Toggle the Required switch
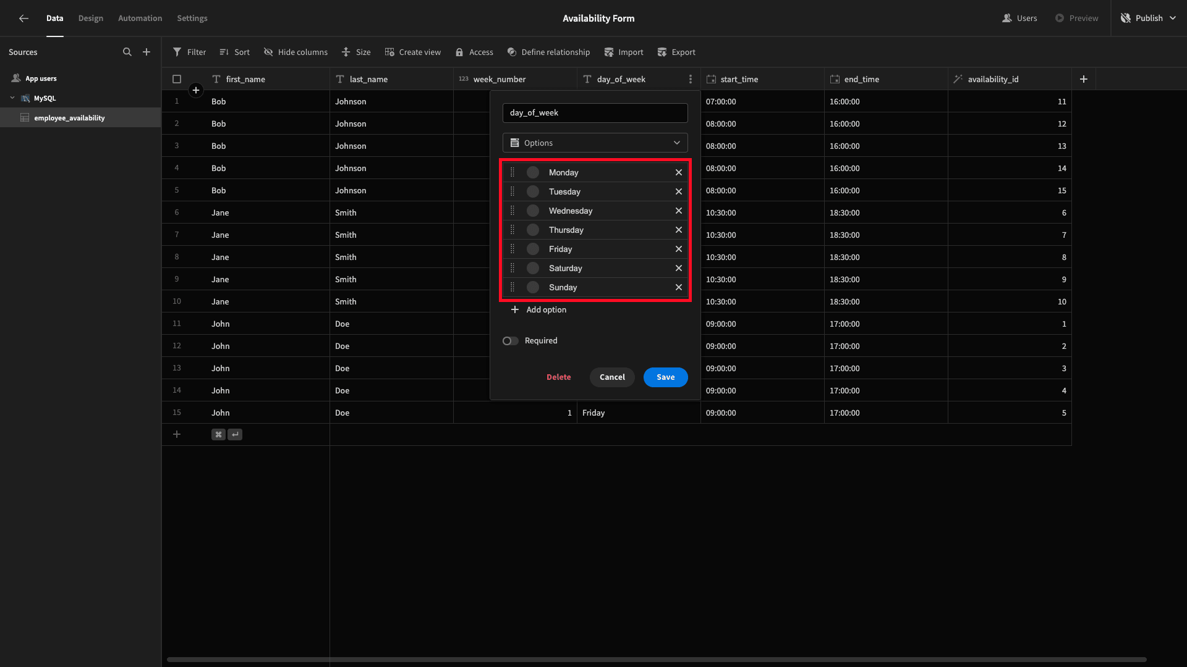The width and height of the screenshot is (1187, 667). [x=510, y=341]
